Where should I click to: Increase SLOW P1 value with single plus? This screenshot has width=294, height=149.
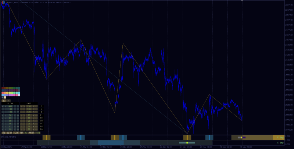tap(15, 115)
